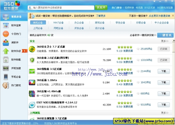This screenshot has width=175, height=125.
Task: Switch to 学生必备 tab
Action: [120, 23]
